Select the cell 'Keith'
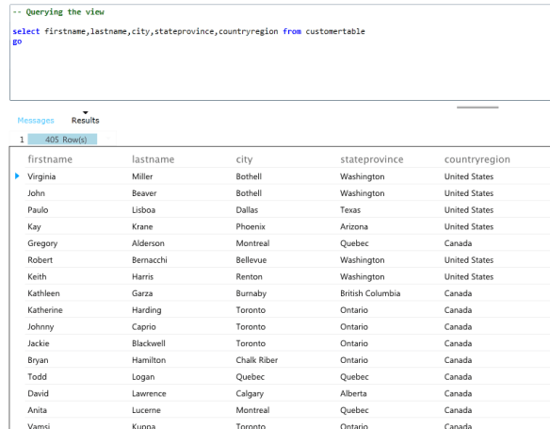The image size is (550, 429). [x=37, y=276]
